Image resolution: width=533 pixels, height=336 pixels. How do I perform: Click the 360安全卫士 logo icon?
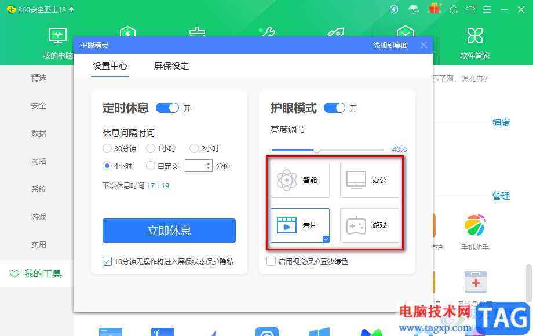click(x=11, y=9)
